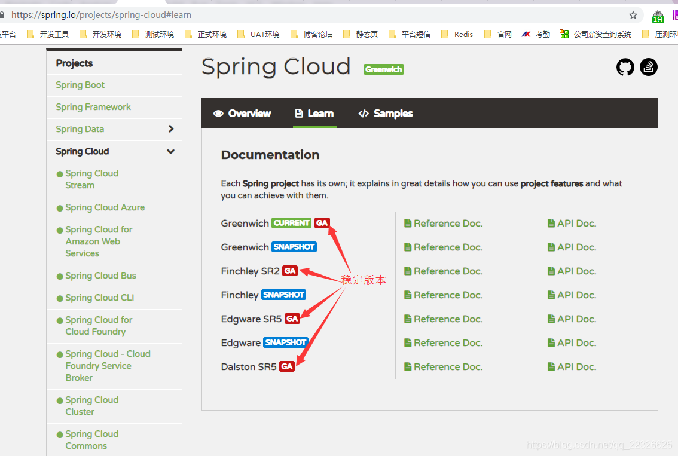The width and height of the screenshot is (678, 456).
Task: Open API Doc for Edgware SR5
Action: pos(572,319)
